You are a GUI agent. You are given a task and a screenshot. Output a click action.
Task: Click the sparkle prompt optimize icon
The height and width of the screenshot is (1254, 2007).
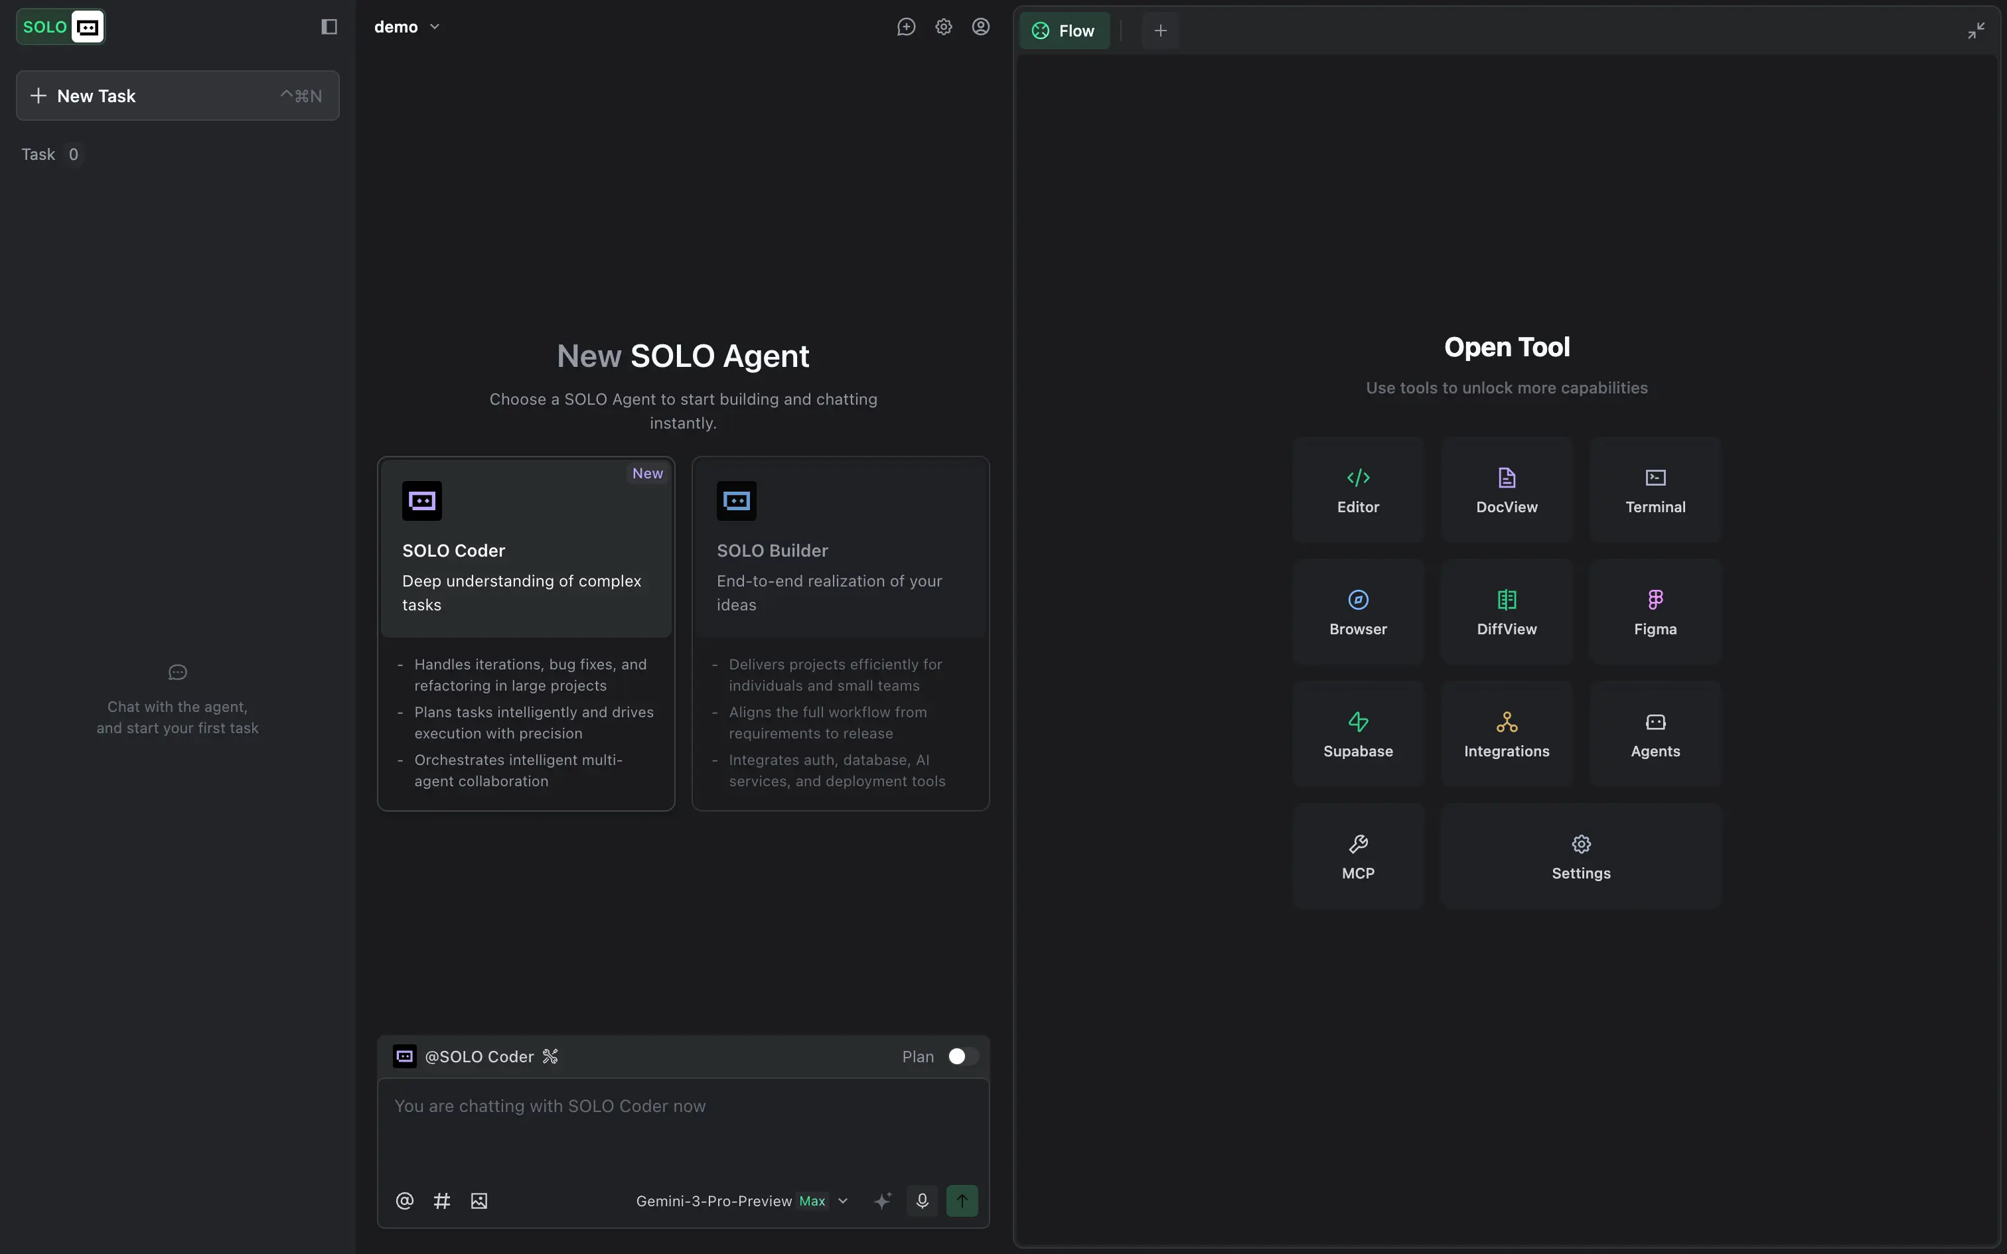(883, 1200)
